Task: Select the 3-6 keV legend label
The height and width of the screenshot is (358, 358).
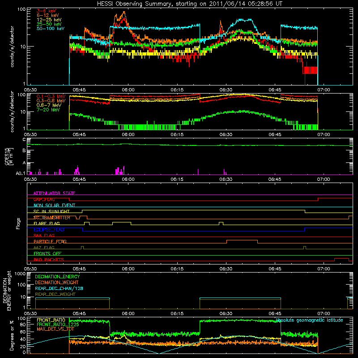Action: [x=46, y=11]
